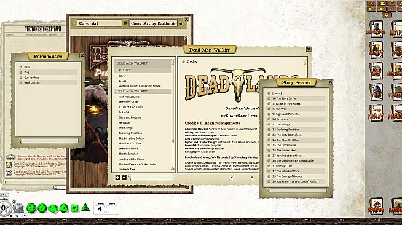Select Cover in the reference index

122,76
